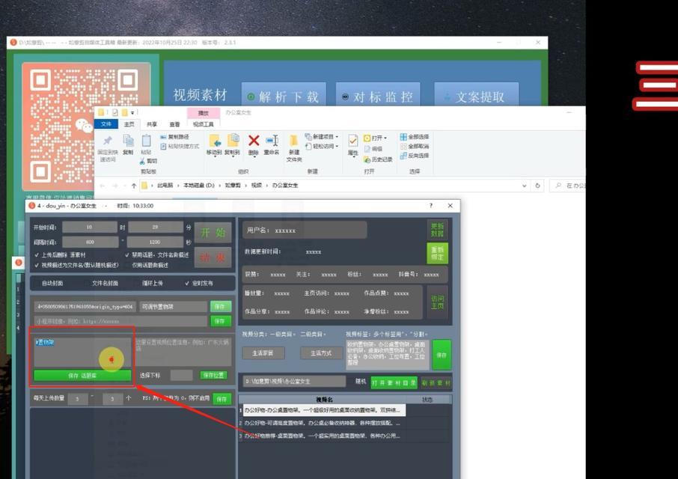The width and height of the screenshot is (678, 479).
Task: Click the red 结束 stop button
Action: pyautogui.click(x=213, y=257)
